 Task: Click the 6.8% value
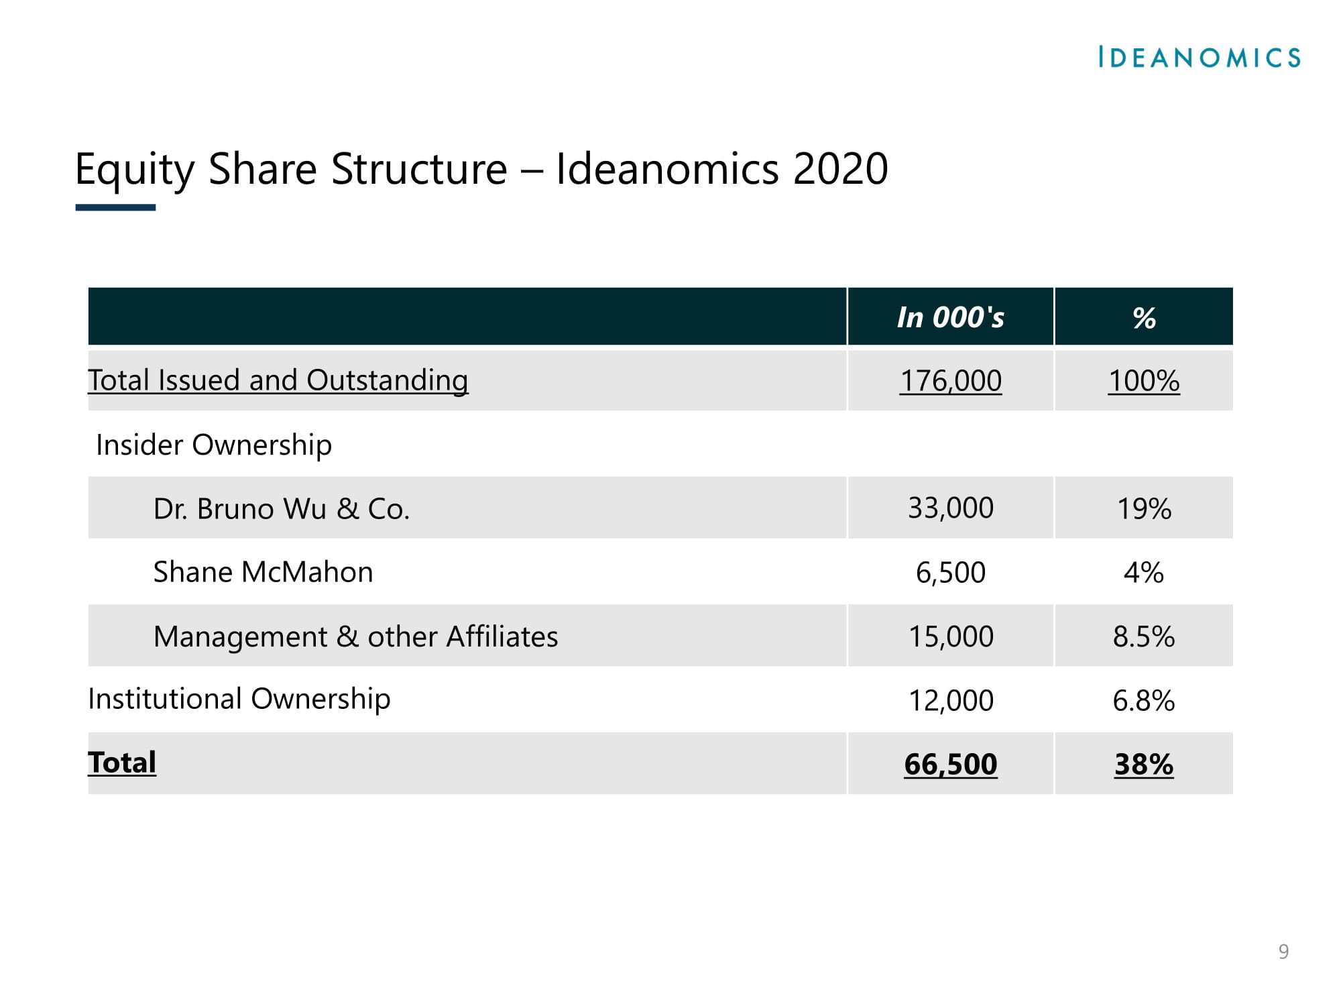[1144, 701]
